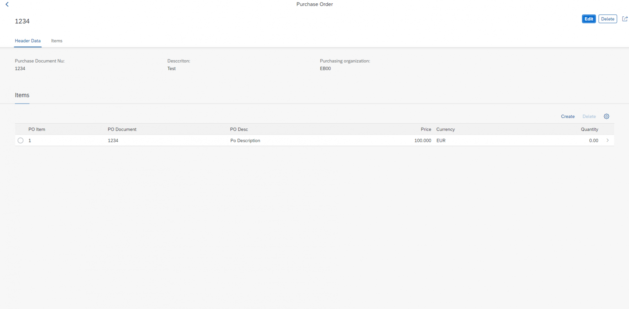This screenshot has height=309, width=629.
Task: Click the Price column header
Action: 425,129
